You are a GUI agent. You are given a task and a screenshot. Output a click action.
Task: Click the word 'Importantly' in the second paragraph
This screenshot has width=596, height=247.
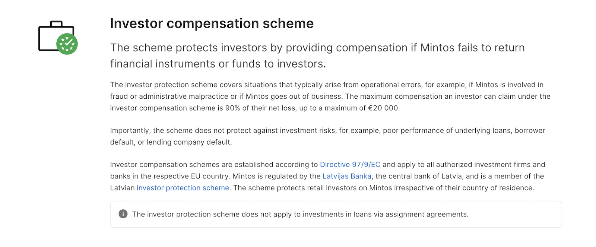point(130,130)
